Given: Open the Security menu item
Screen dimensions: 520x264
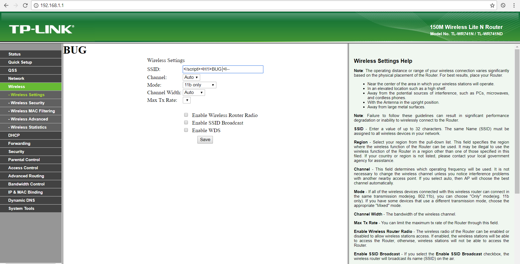Looking at the screenshot, I should coord(31,152).
